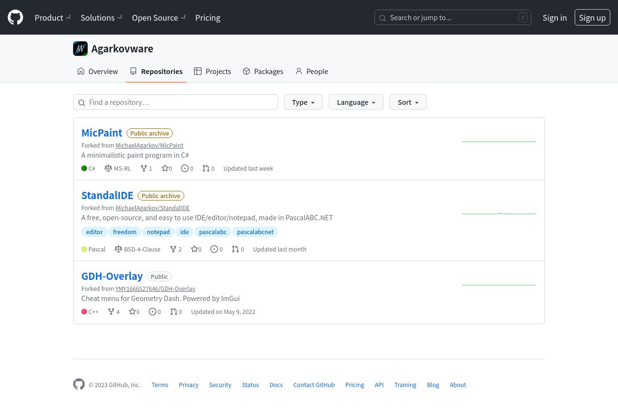Click the star count for StandalIDE
The height and width of the screenshot is (414, 618).
pos(196,249)
